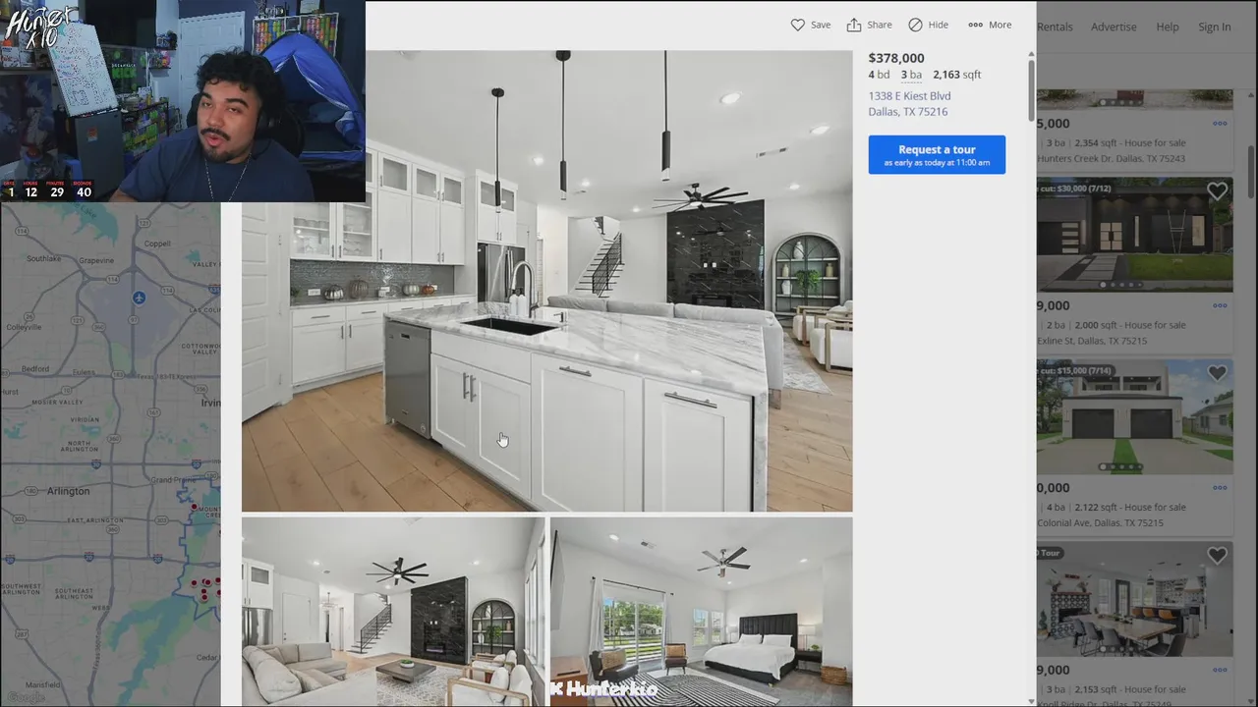This screenshot has height=707, width=1258.
Task: Open the options dots for the Hunters Creek Dr listing
Action: [x=1220, y=124]
